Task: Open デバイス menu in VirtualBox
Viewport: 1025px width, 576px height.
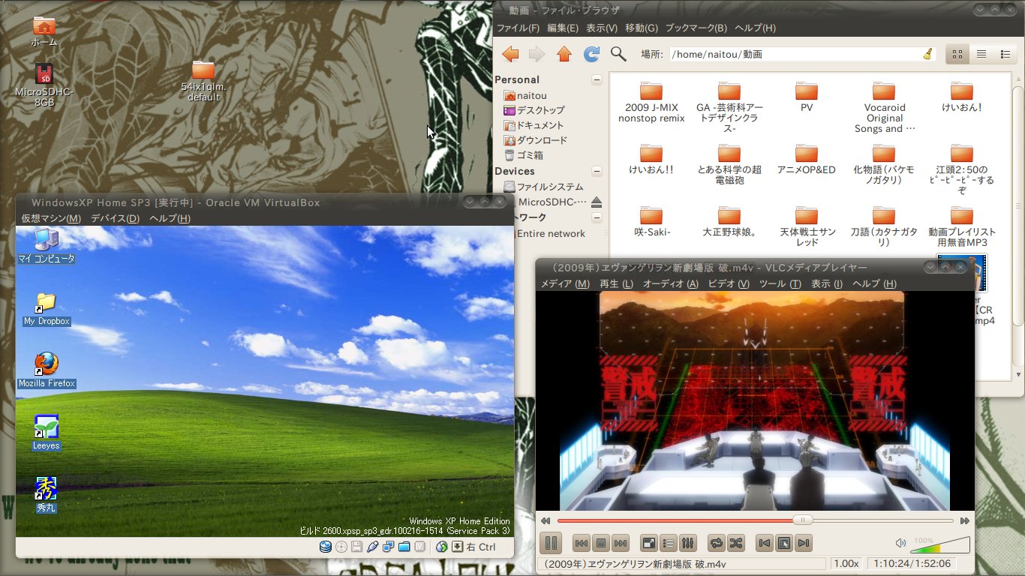Action: pyautogui.click(x=115, y=218)
